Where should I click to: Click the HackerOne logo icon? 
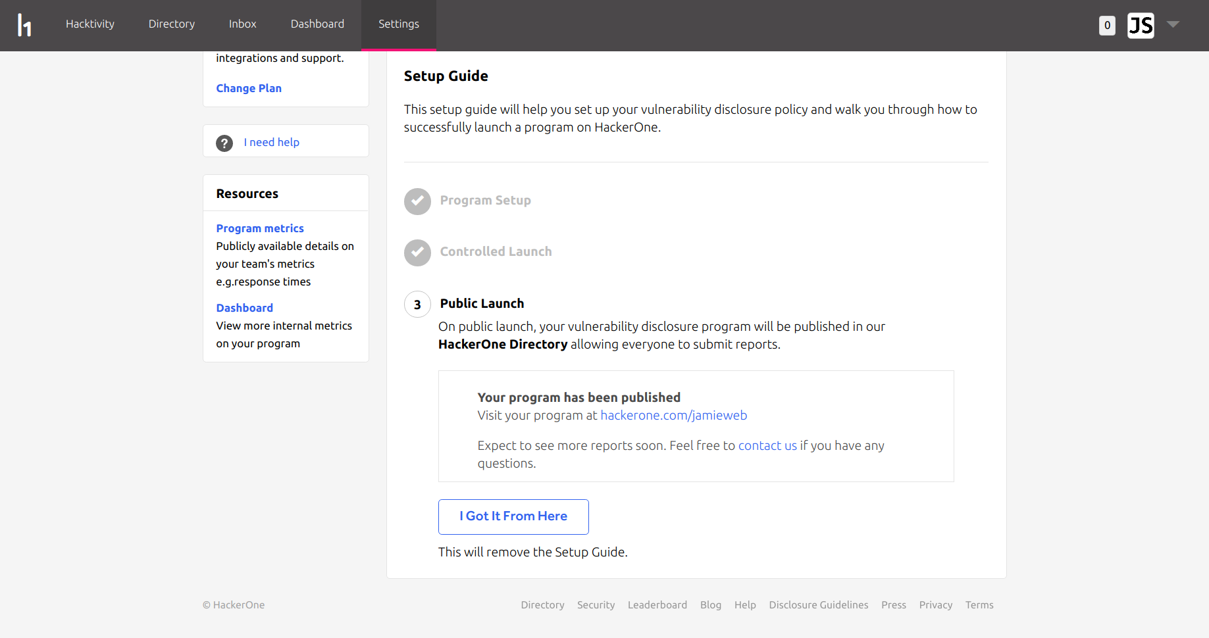24,25
